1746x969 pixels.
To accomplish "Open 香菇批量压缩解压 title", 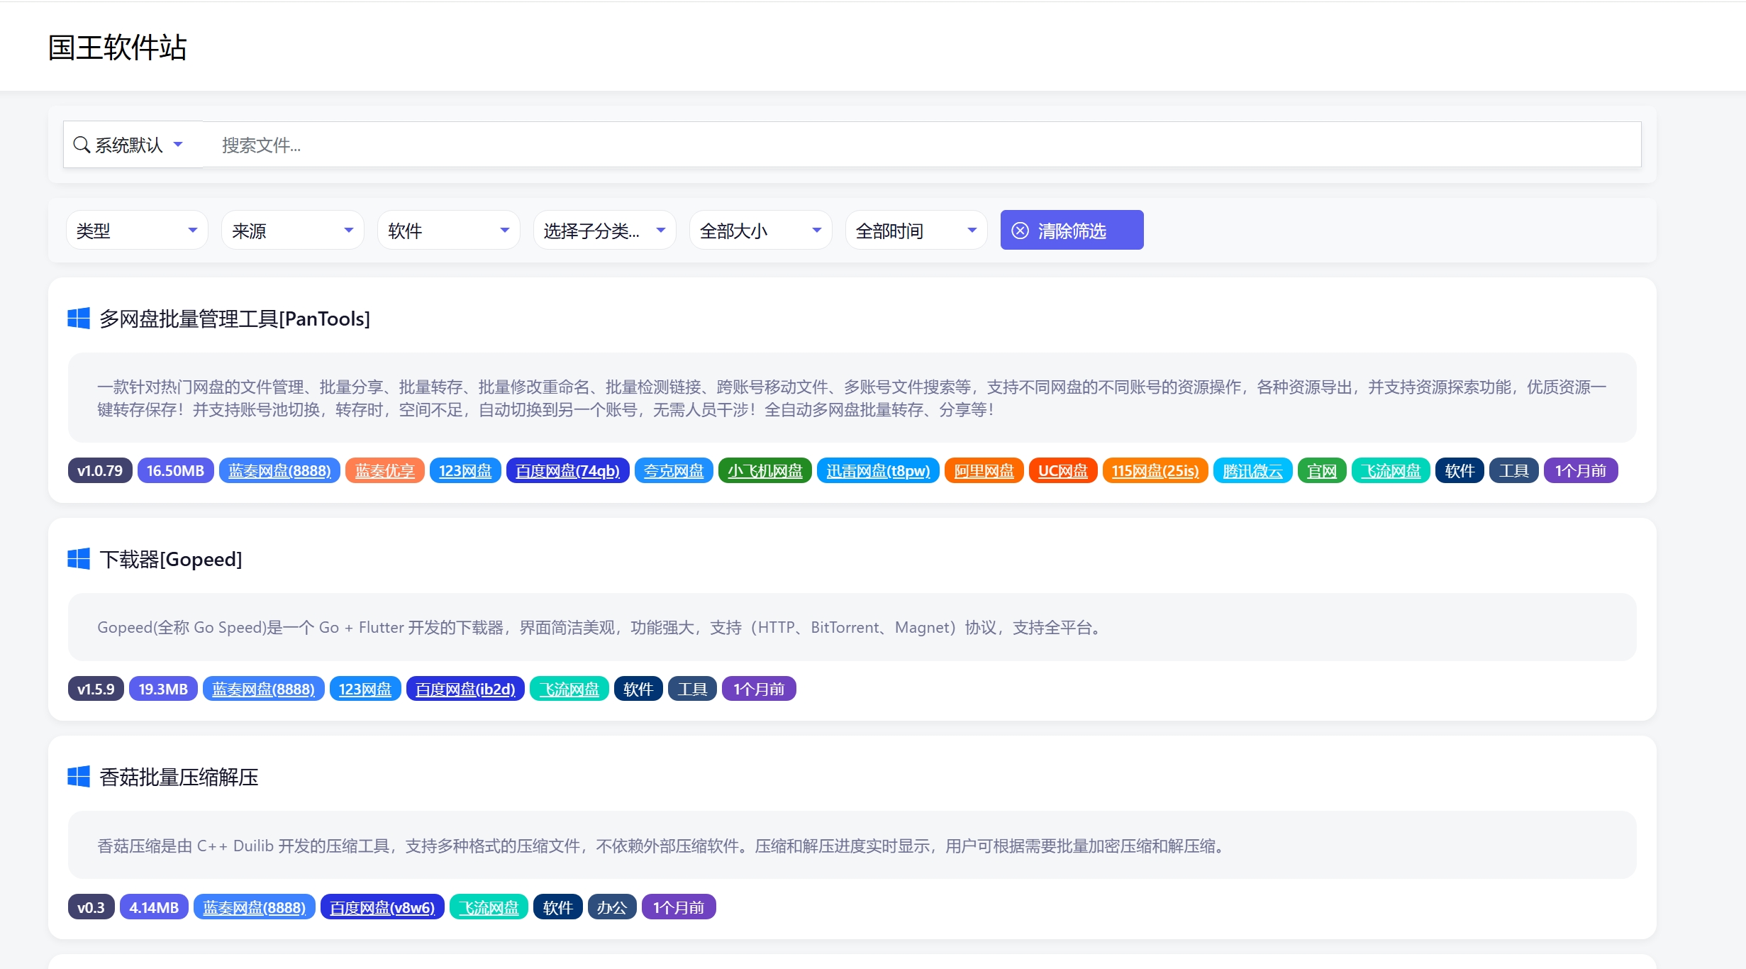I will point(179,777).
